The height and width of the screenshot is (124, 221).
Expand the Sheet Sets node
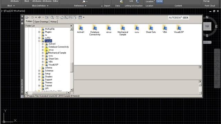pyautogui.click(x=43, y=59)
